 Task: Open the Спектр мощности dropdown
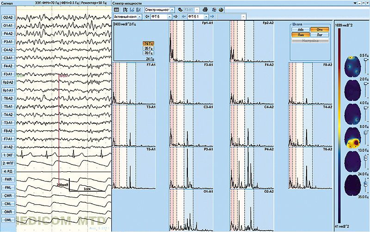[x=159, y=9]
